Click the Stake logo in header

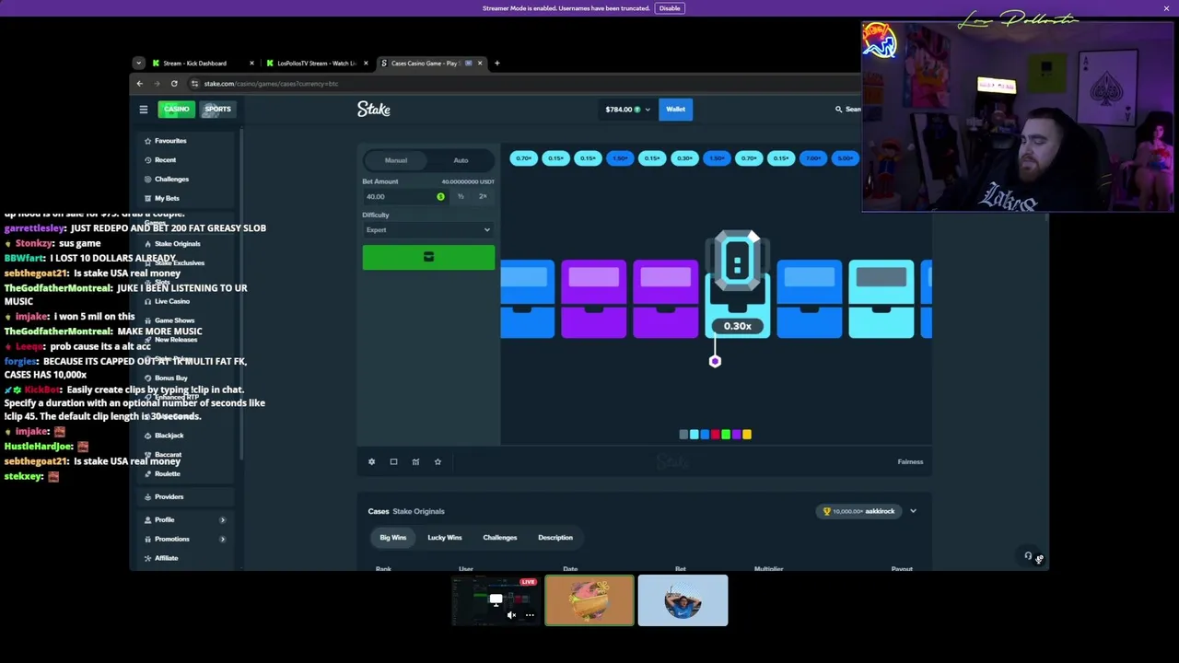click(x=374, y=110)
